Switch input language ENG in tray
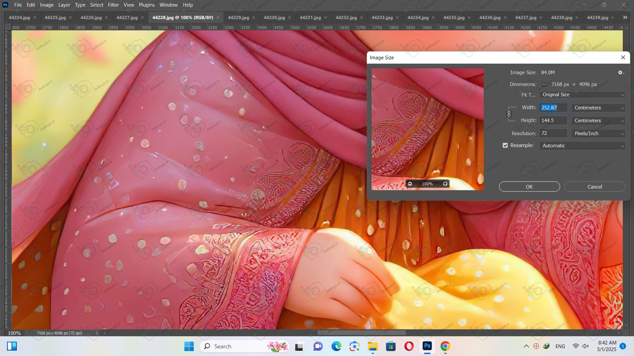The height and width of the screenshot is (356, 634). click(560, 346)
